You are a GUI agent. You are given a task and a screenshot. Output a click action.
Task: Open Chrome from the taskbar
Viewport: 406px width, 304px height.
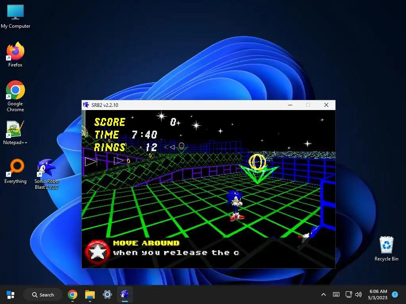[x=73, y=294]
